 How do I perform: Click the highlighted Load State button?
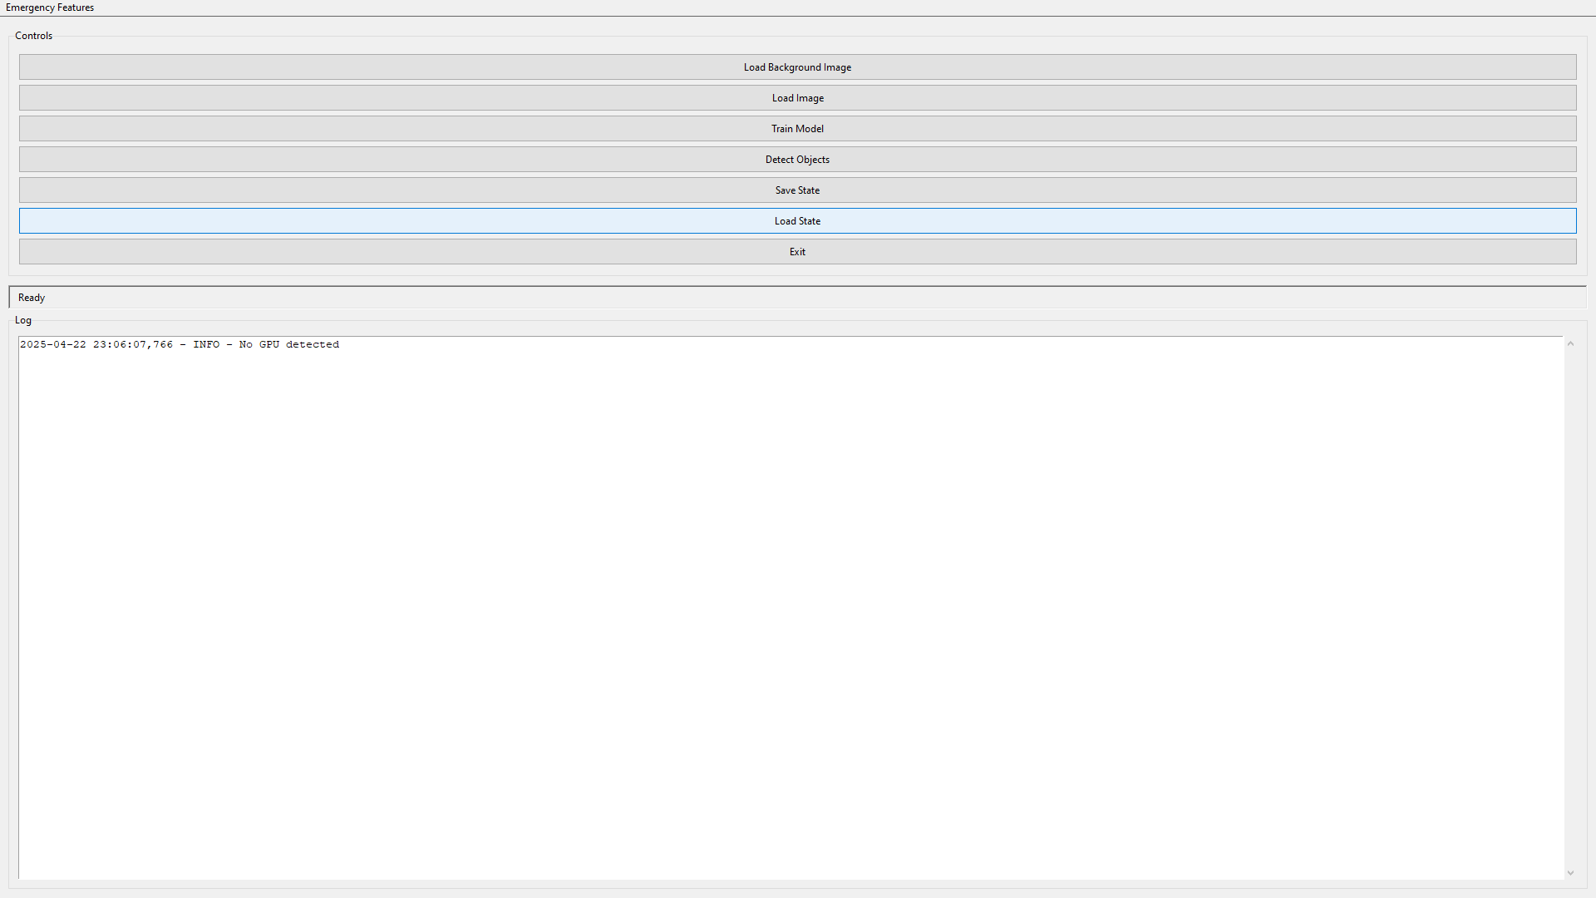[797, 221]
